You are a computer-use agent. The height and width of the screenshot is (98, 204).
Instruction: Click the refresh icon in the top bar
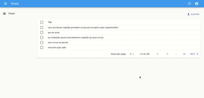[189, 4]
